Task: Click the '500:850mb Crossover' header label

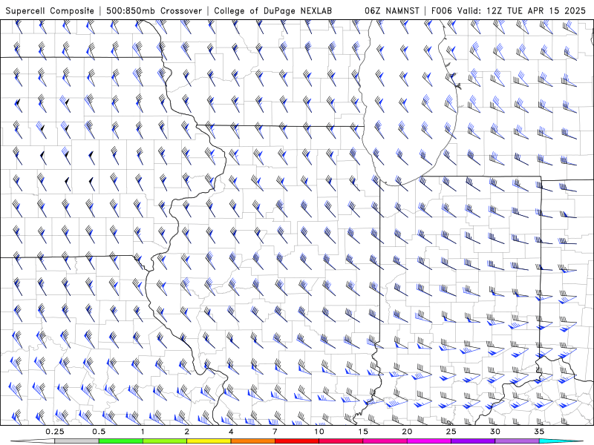Action: click(x=154, y=11)
